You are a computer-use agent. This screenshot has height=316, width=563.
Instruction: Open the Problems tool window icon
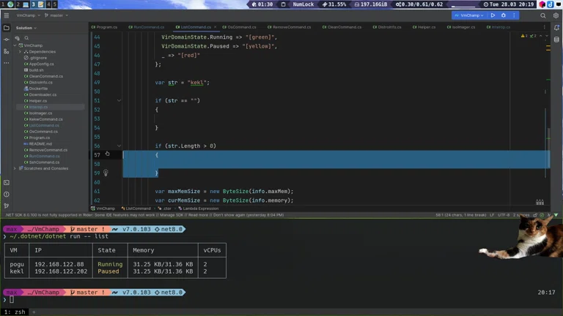(x=7, y=194)
